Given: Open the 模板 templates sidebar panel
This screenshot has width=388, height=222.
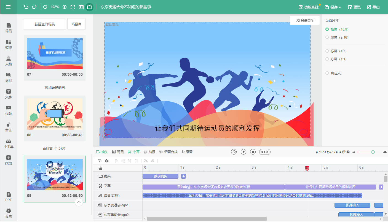Looking at the screenshot, I should (9, 44).
